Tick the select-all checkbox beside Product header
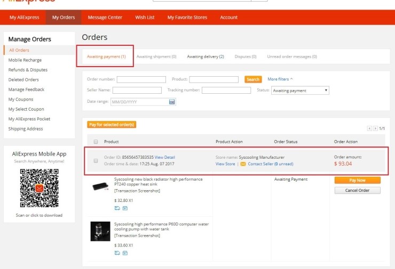Viewport: 395px width, 269px height. (96, 142)
